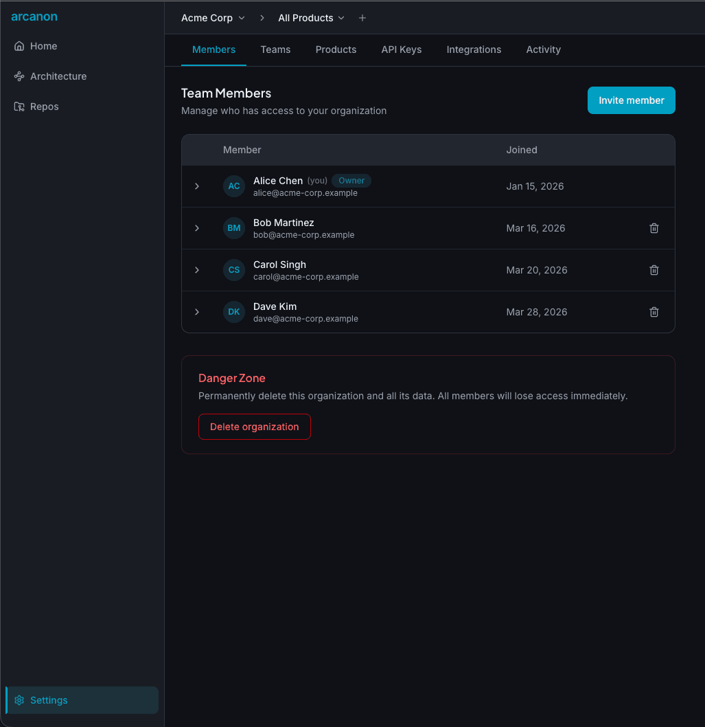The width and height of the screenshot is (705, 727).
Task: Select the Integrations tab
Action: pos(474,49)
